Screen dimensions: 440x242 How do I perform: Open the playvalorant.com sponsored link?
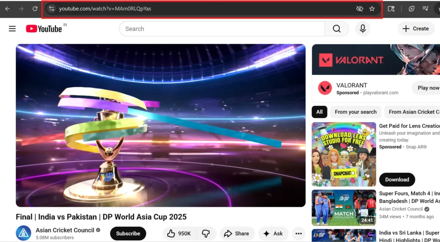381,93
